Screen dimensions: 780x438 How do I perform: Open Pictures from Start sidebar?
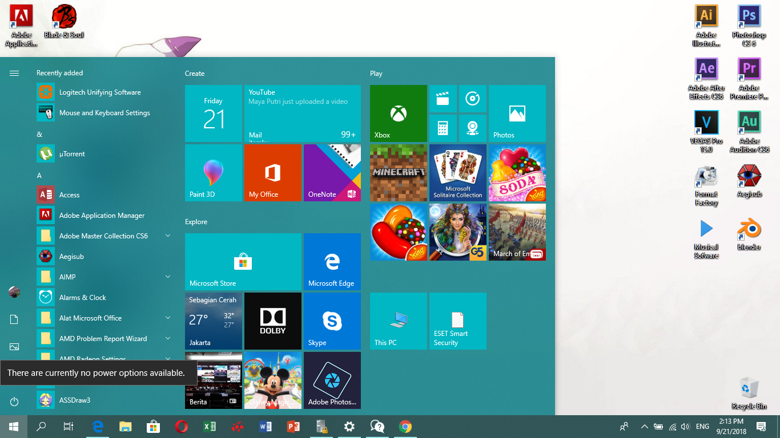[x=14, y=347]
